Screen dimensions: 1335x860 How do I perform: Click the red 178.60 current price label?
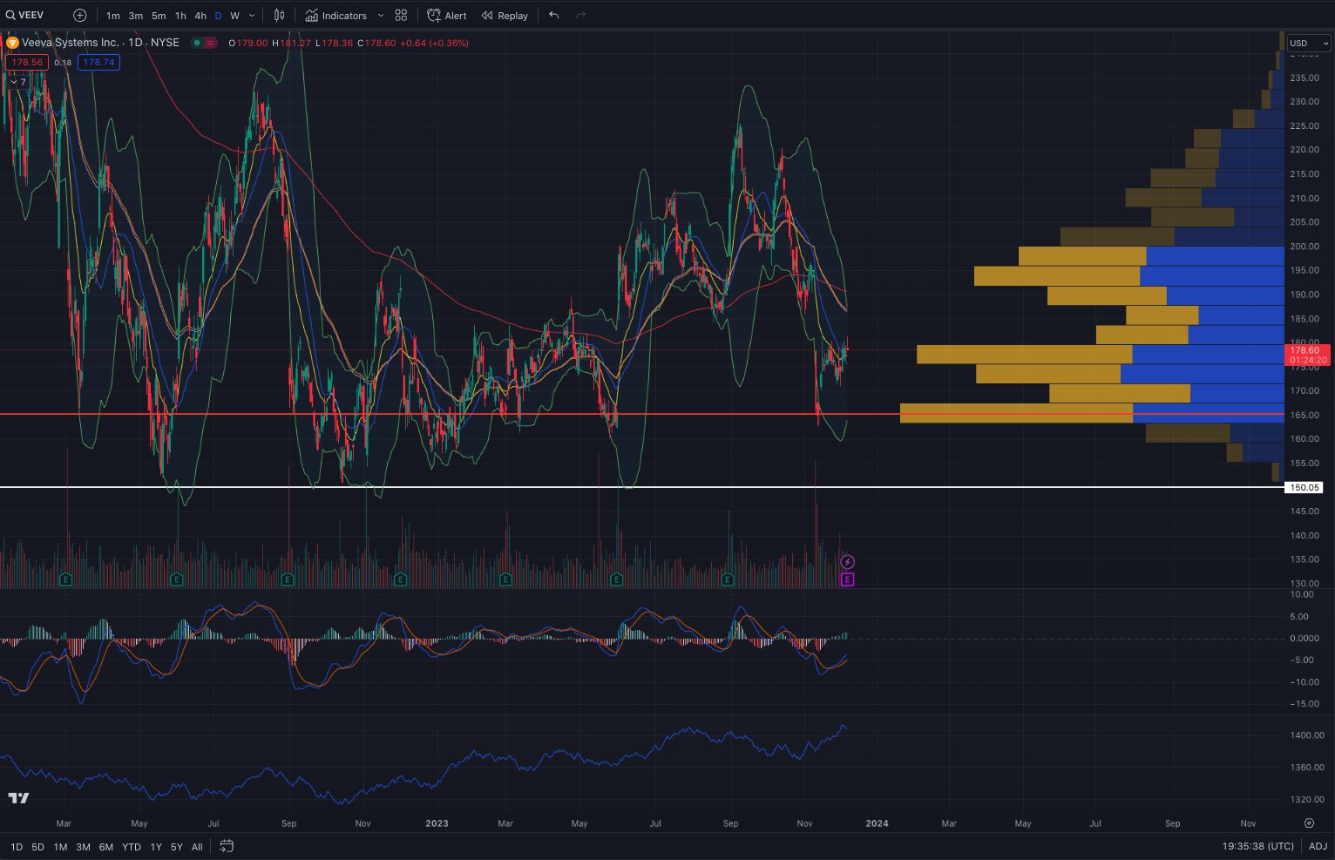point(1308,355)
